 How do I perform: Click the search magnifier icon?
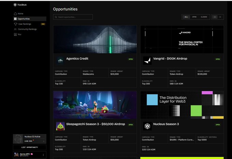point(56,17)
